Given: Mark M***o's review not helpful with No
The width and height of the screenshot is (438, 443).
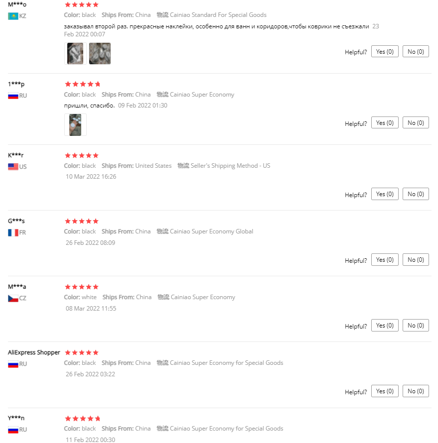Looking at the screenshot, I should click(x=416, y=51).
